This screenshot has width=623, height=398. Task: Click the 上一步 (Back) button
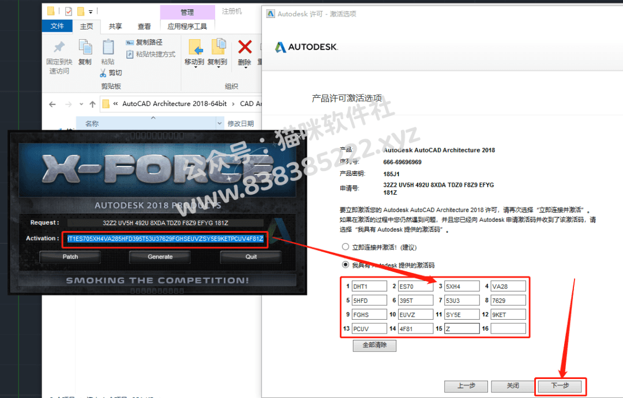click(x=466, y=386)
